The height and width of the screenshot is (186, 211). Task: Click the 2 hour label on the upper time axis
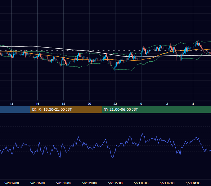point(167,104)
